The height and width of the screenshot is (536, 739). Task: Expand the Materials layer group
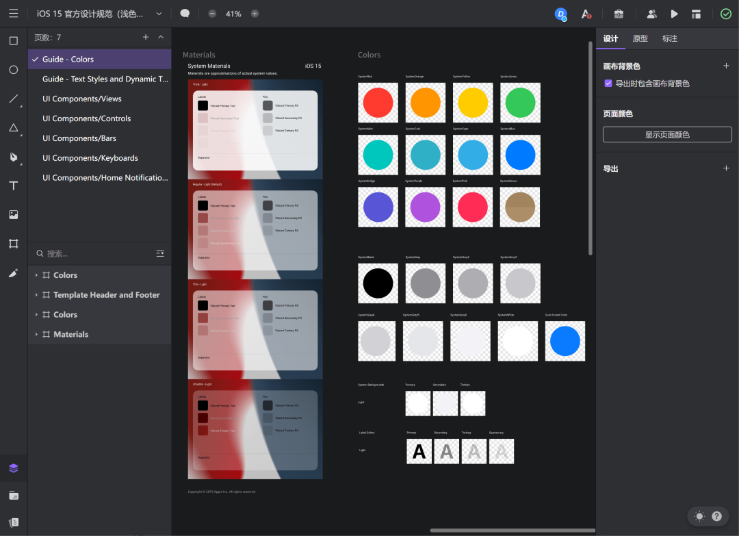(x=36, y=335)
